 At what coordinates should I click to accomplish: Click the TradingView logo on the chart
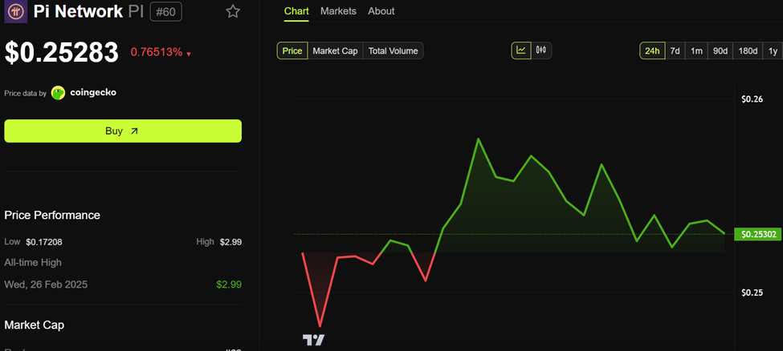pos(313,340)
